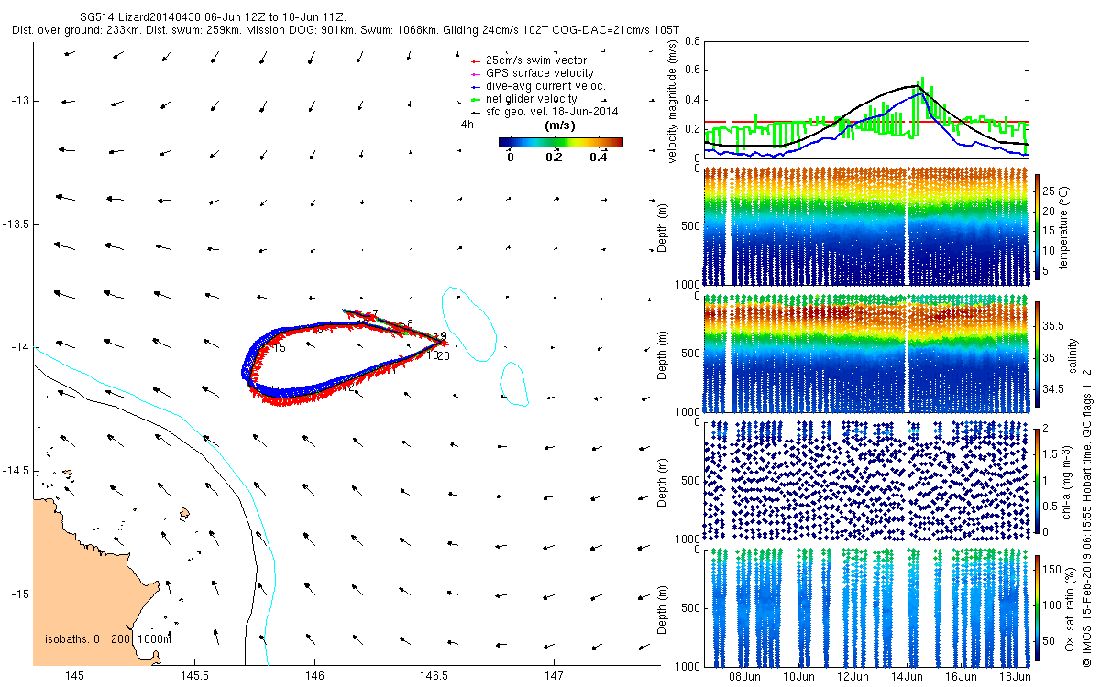The width and height of the screenshot is (1100, 687).
Task: Click the temperature colorbar
Action: point(1038,229)
